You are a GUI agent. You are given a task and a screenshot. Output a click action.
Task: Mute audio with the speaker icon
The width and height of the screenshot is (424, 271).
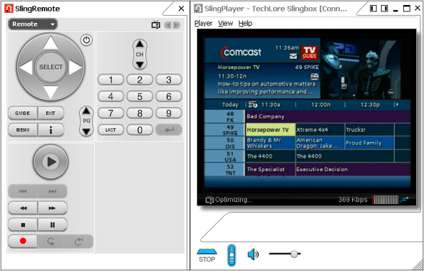pos(253,254)
